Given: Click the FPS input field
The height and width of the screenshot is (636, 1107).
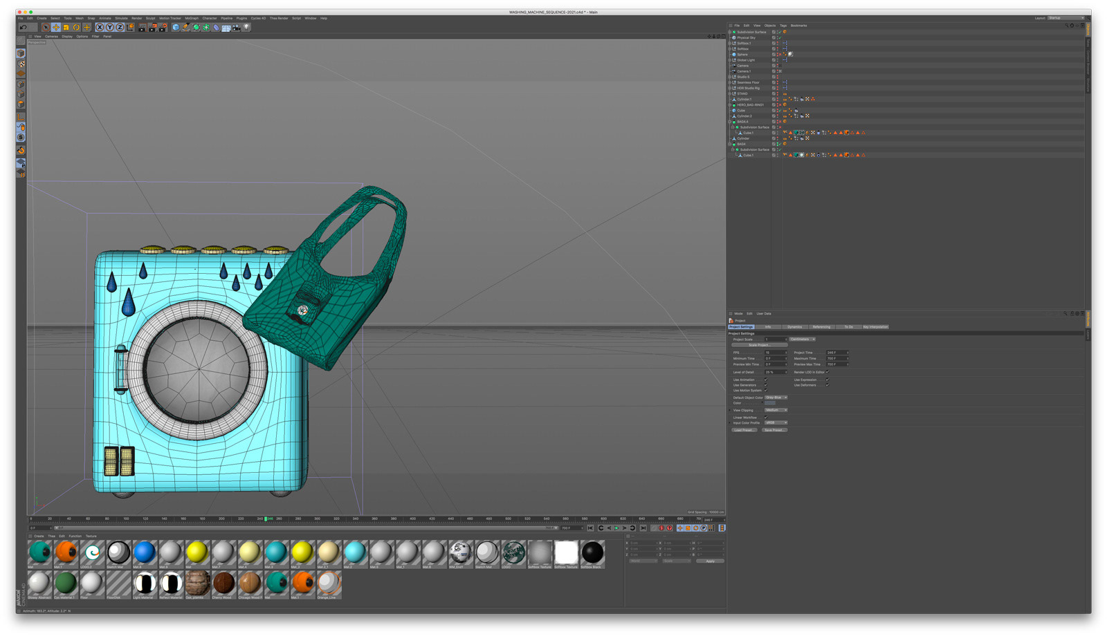Looking at the screenshot, I should coord(776,353).
